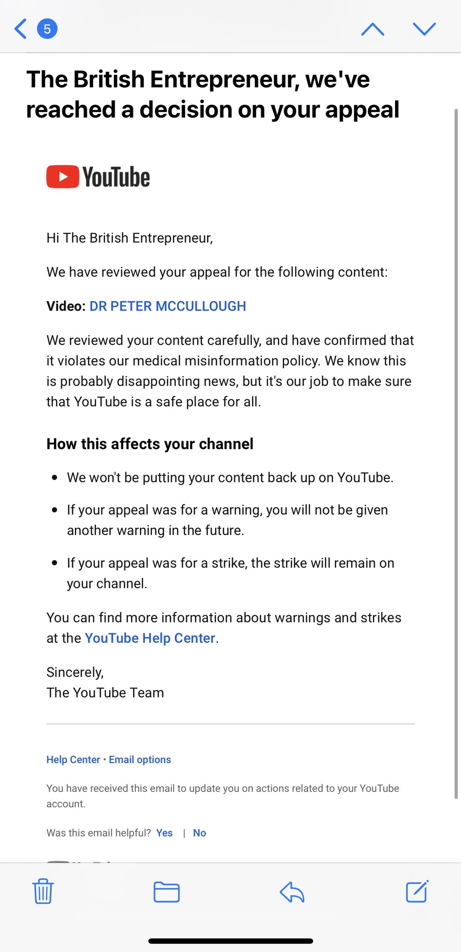Click the vertical scrollbar on right edge
Image resolution: width=461 pixels, height=952 pixels.
click(456, 454)
